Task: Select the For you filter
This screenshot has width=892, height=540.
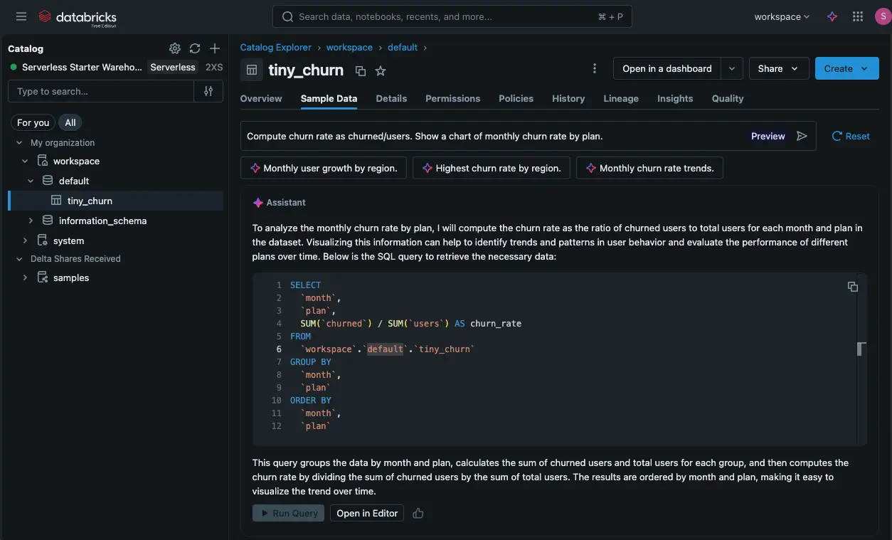Action: [32, 122]
